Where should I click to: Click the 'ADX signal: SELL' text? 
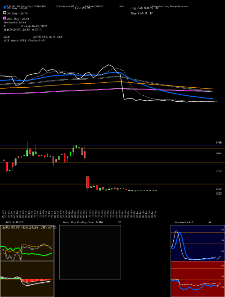click(16, 40)
